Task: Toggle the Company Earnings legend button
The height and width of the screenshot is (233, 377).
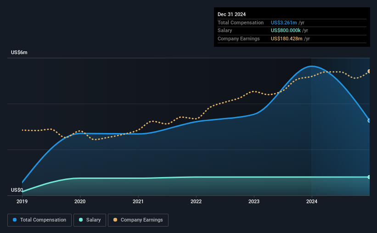Action: coord(138,220)
